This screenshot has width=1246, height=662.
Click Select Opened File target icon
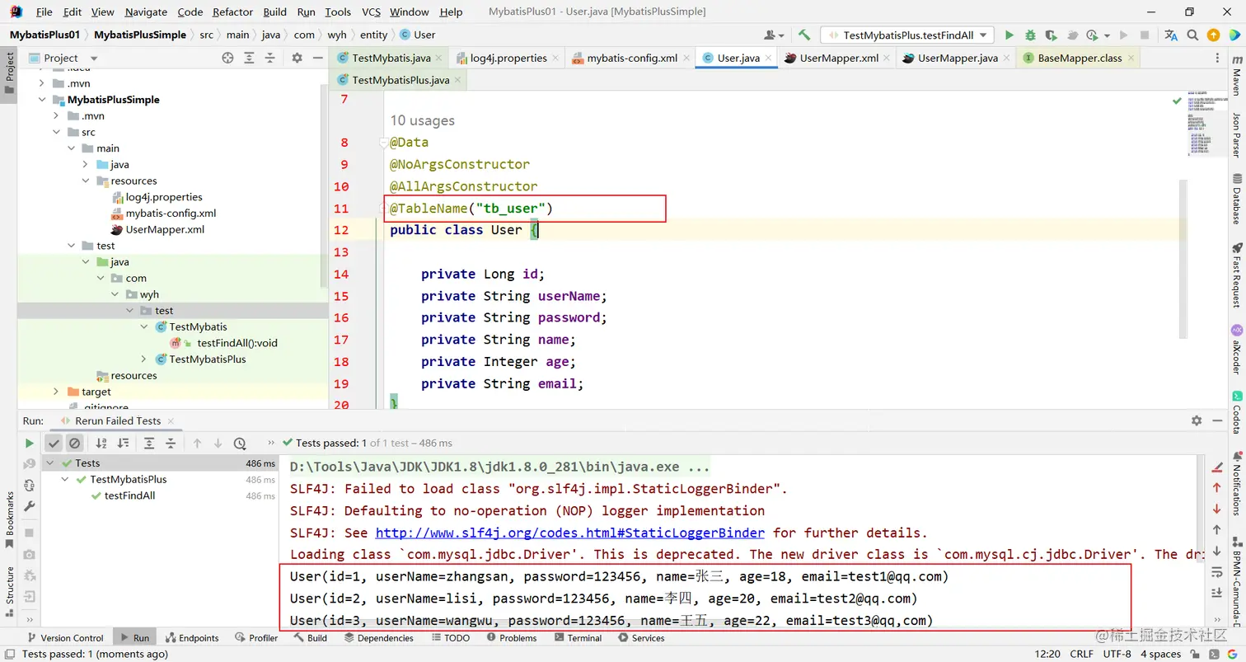pyautogui.click(x=228, y=58)
